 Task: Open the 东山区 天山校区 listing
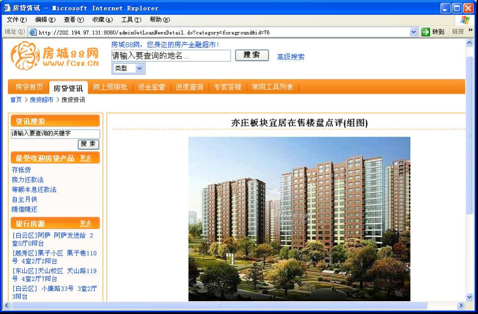pyautogui.click(x=54, y=275)
